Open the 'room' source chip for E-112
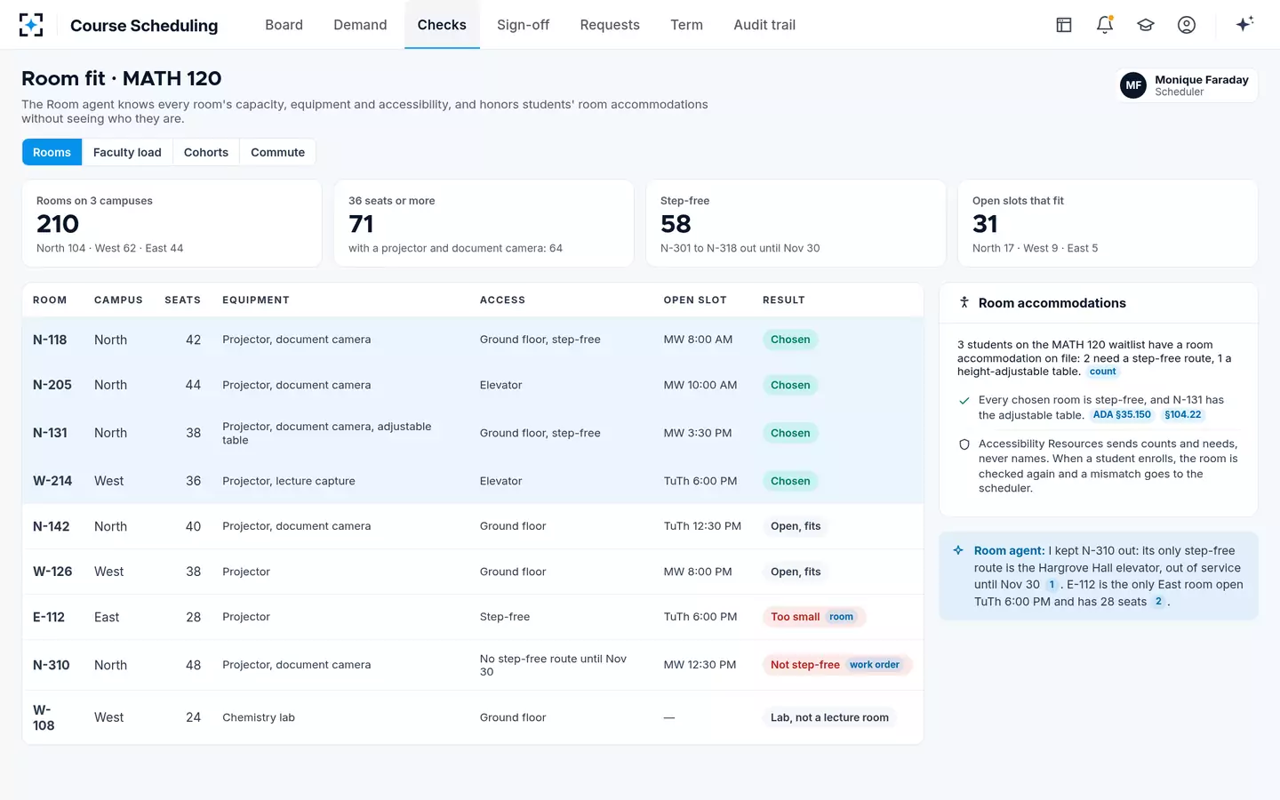 (841, 617)
